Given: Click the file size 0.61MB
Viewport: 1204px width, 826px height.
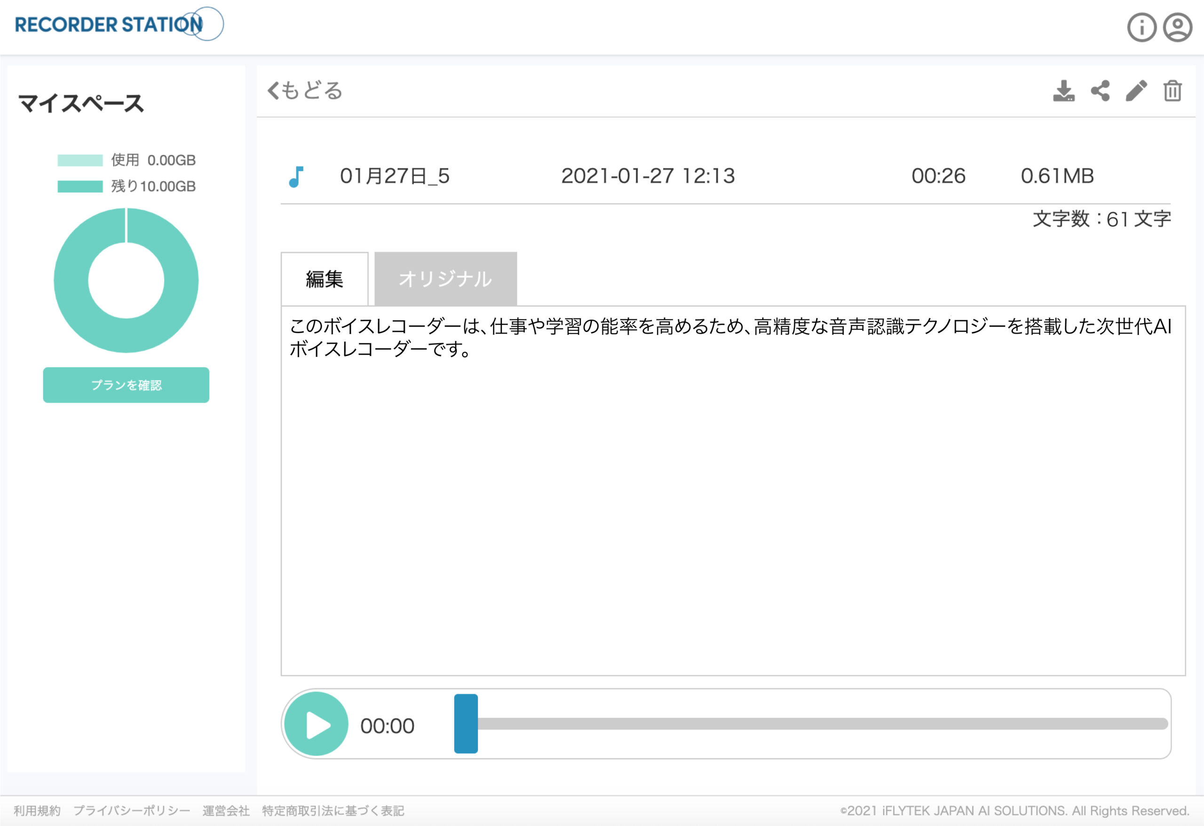Looking at the screenshot, I should coord(1057,176).
